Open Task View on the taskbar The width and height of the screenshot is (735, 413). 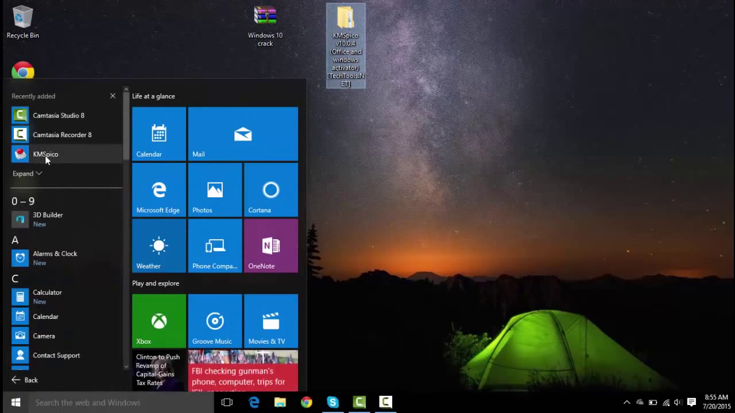point(227,402)
